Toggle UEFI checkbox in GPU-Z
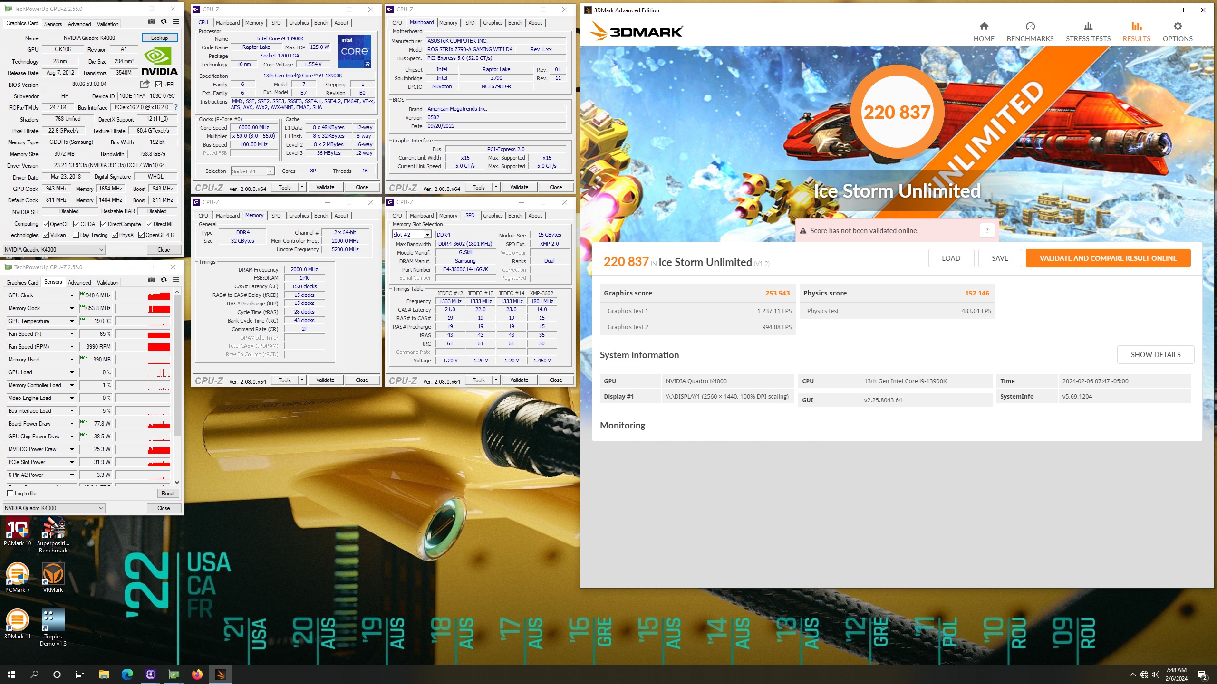The height and width of the screenshot is (684, 1217). pos(159,84)
